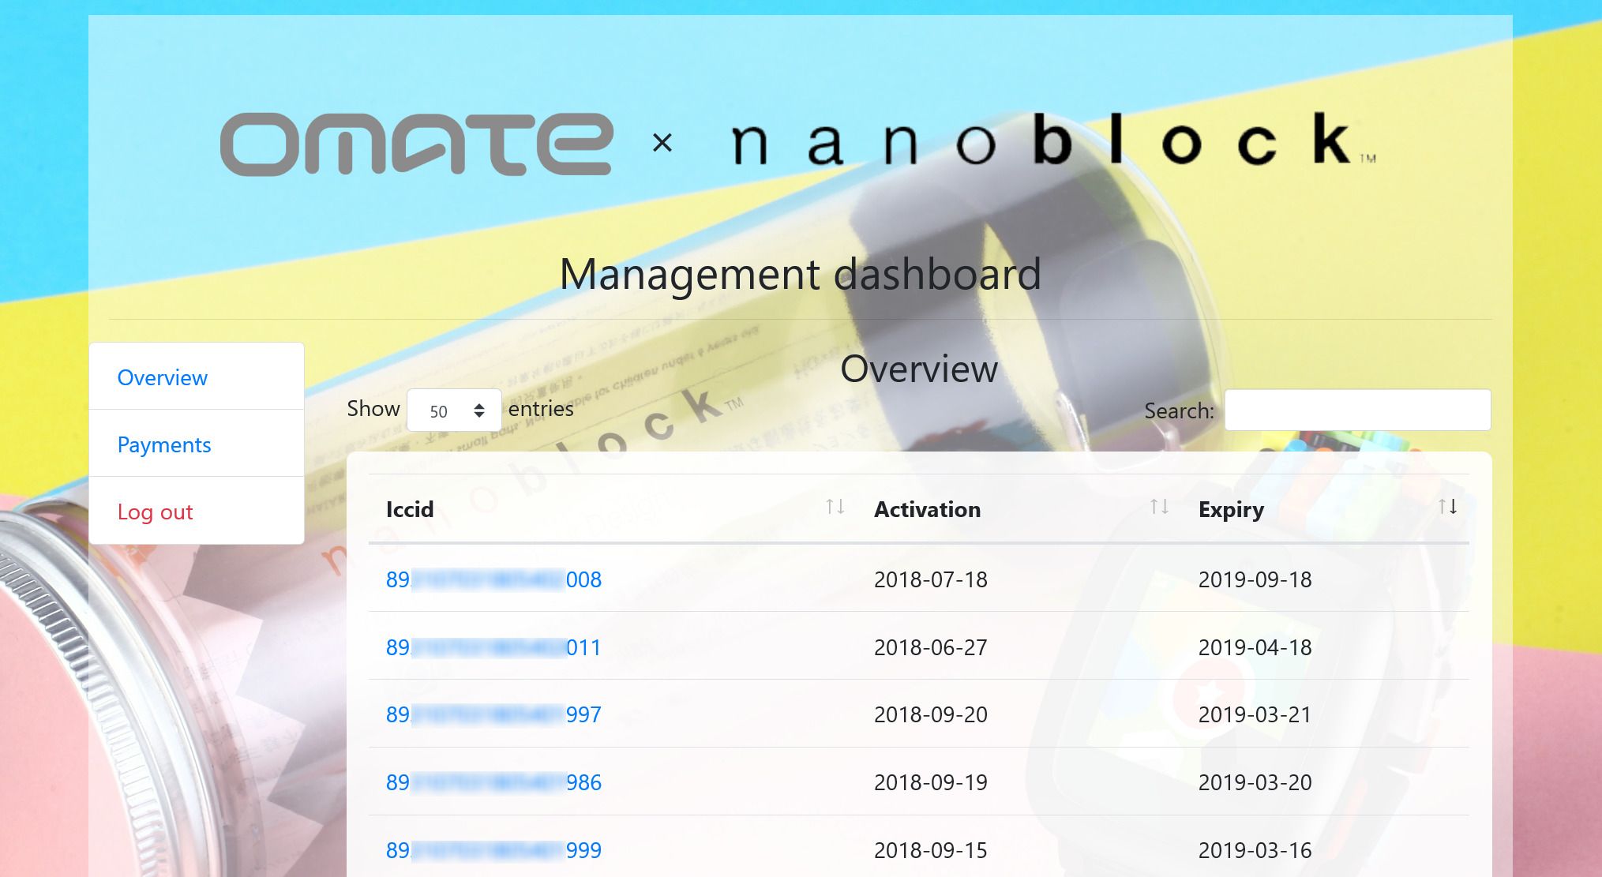Image resolution: width=1602 pixels, height=877 pixels.
Task: Open ICCID link ending in 986
Action: pyautogui.click(x=493, y=782)
